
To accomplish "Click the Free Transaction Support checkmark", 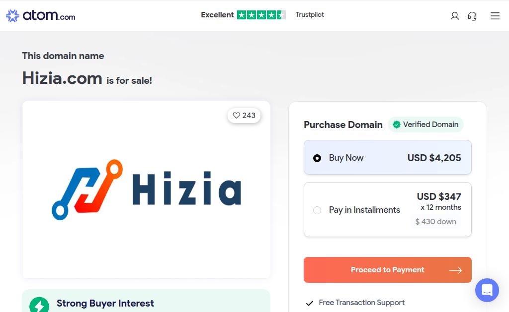I will pyautogui.click(x=310, y=303).
